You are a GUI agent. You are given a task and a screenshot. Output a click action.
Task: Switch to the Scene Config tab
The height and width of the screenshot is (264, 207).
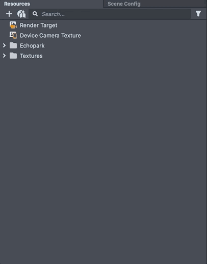click(x=124, y=4)
